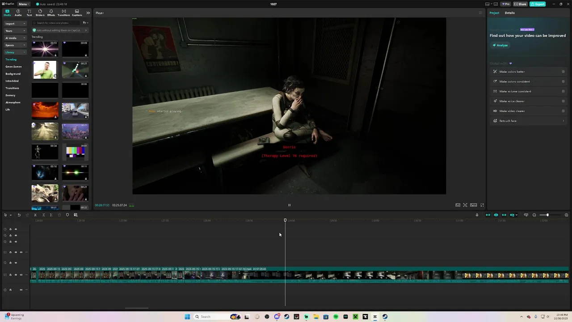The width and height of the screenshot is (572, 322).
Task: Open the Effects tab
Action: [x=51, y=13]
